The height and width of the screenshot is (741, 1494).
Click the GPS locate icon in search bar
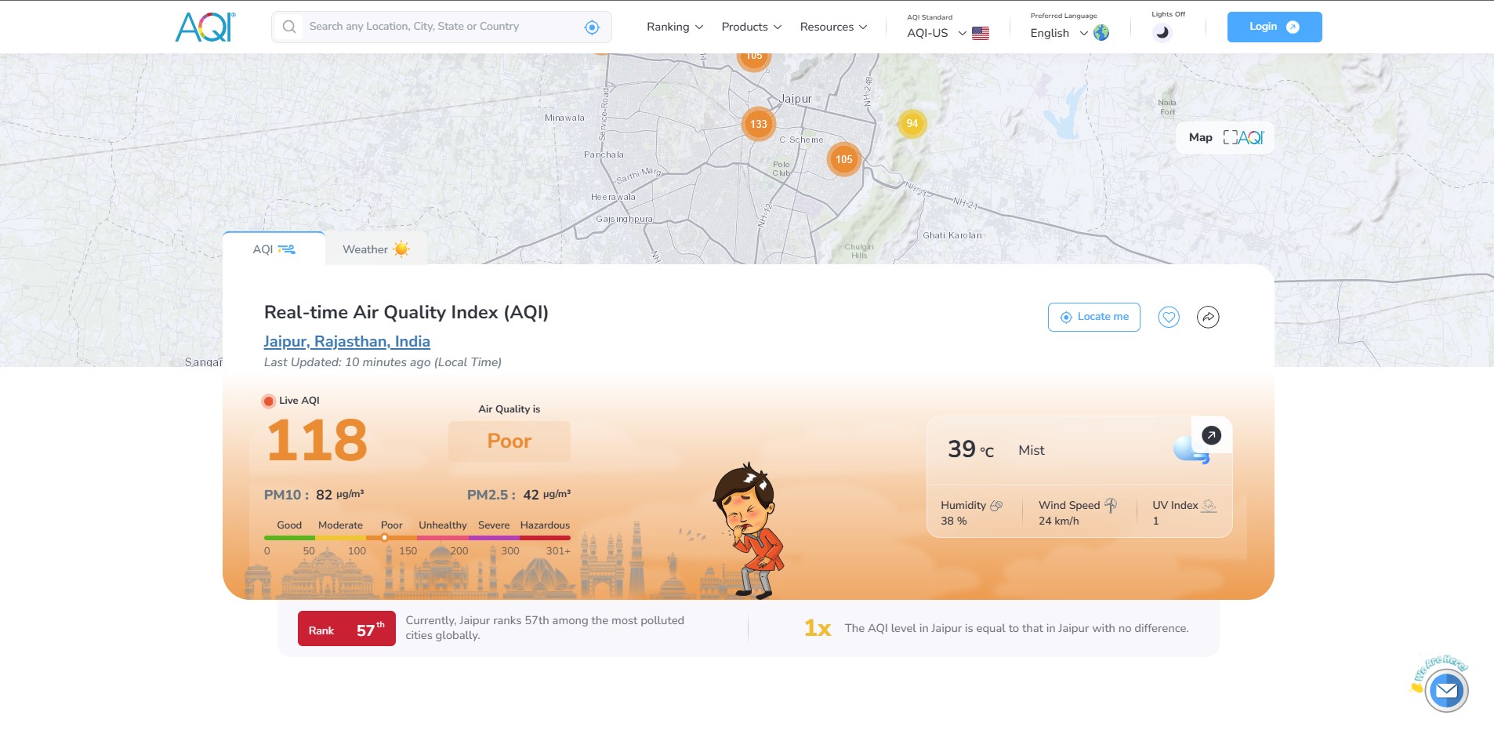tap(592, 27)
